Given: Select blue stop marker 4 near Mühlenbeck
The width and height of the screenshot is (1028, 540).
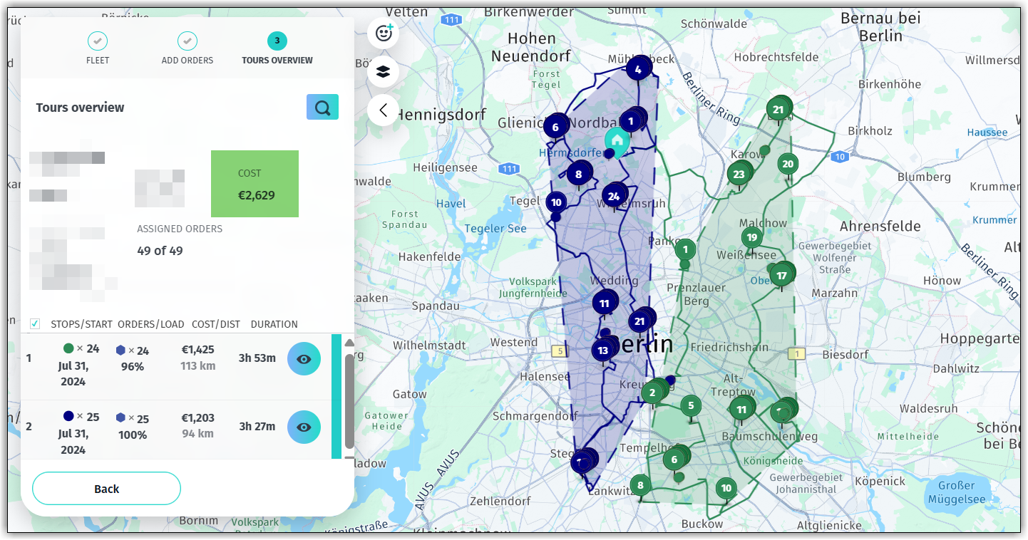Looking at the screenshot, I should tap(638, 69).
